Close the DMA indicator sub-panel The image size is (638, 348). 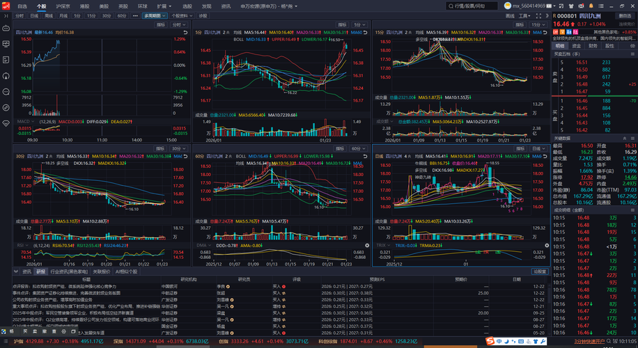coord(367,246)
